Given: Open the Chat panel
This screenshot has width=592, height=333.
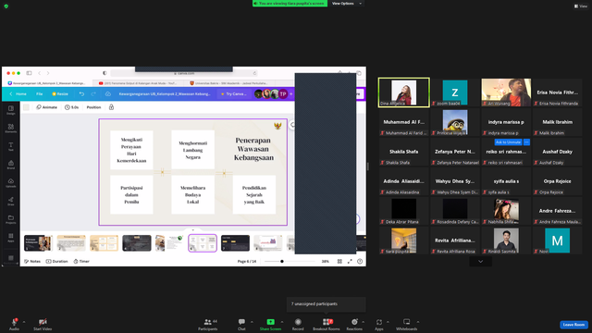Looking at the screenshot, I should tap(241, 324).
